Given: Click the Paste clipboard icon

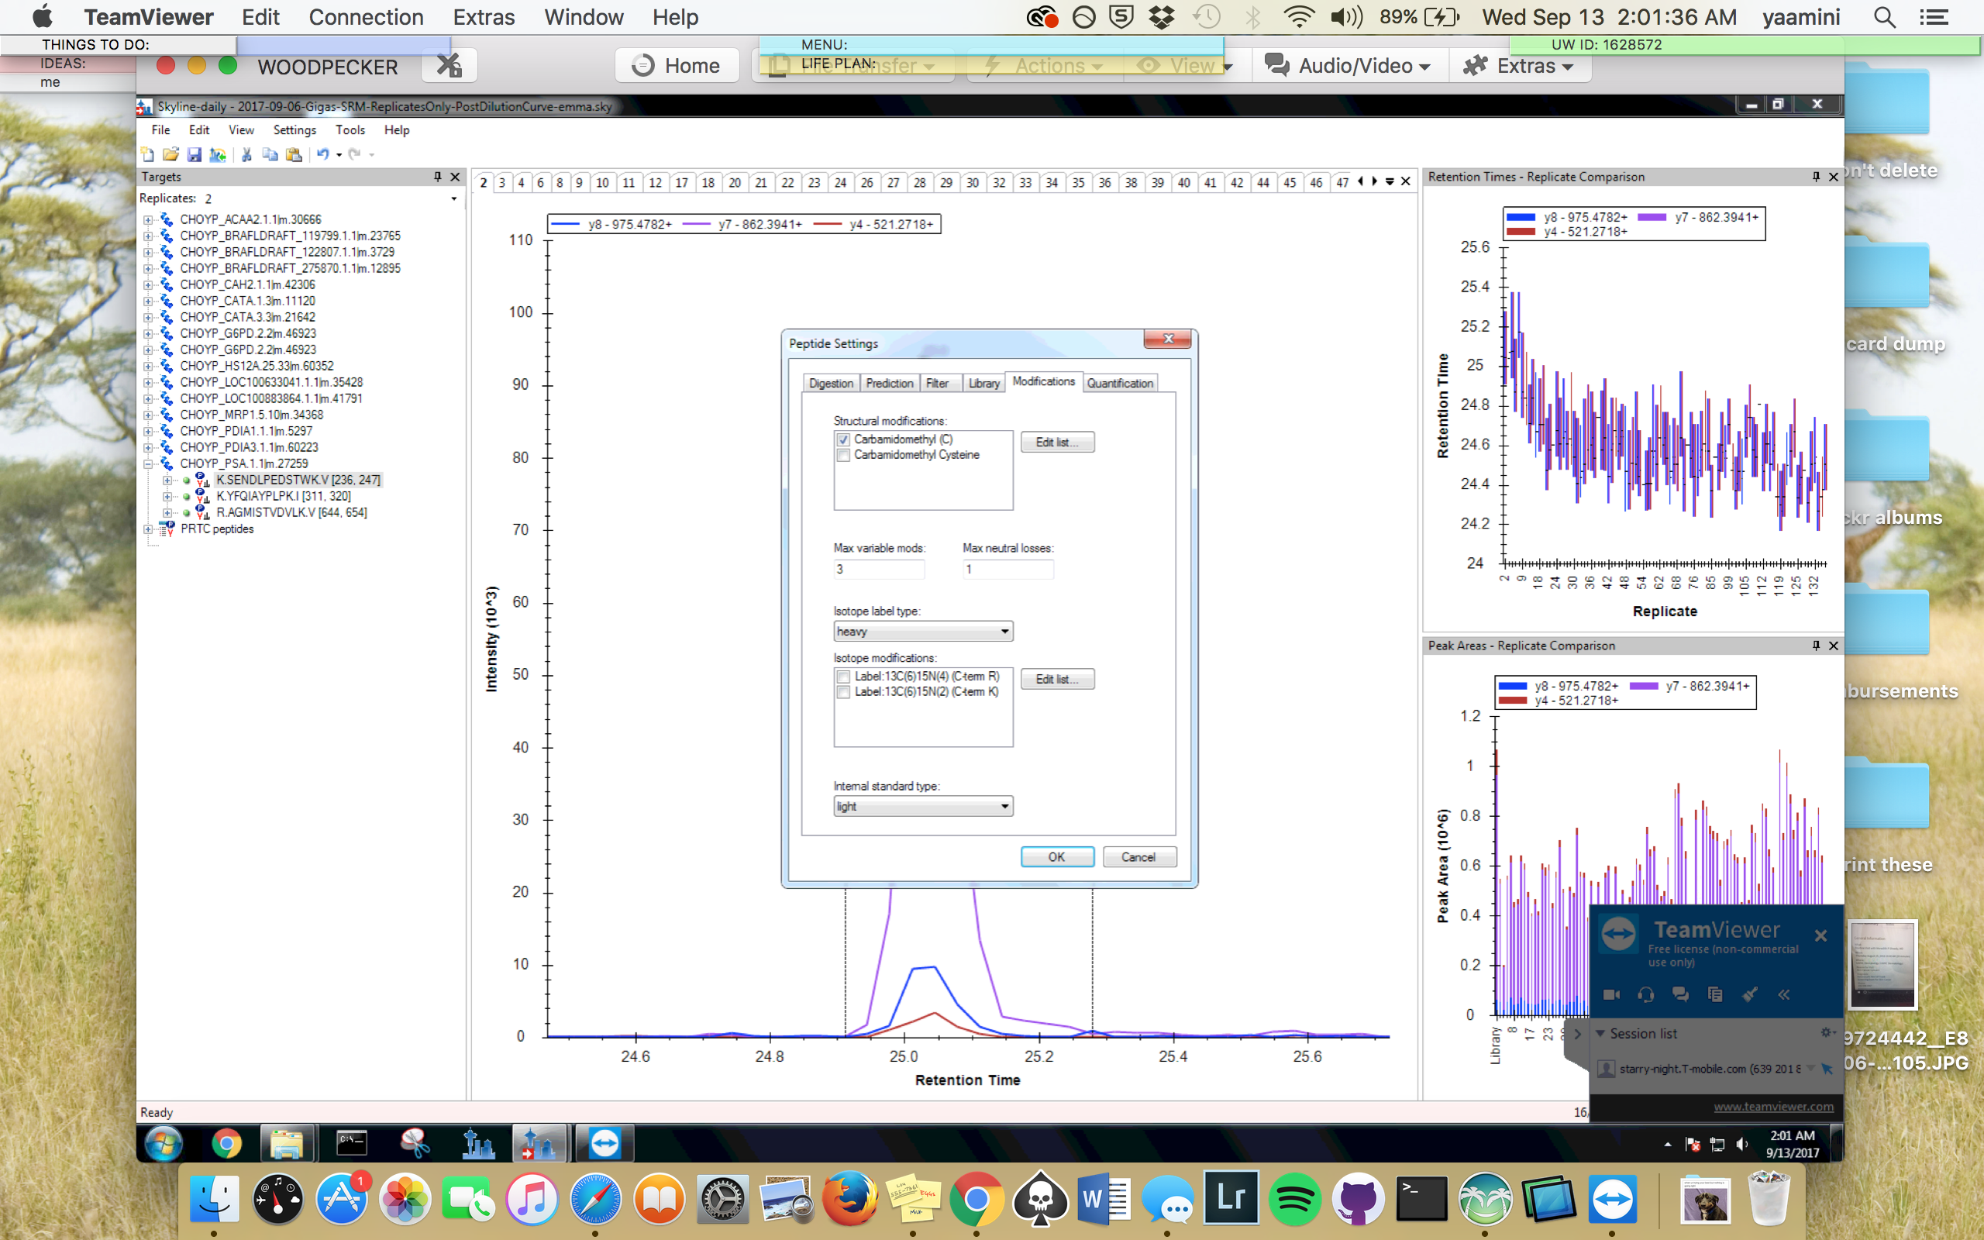Looking at the screenshot, I should point(294,154).
